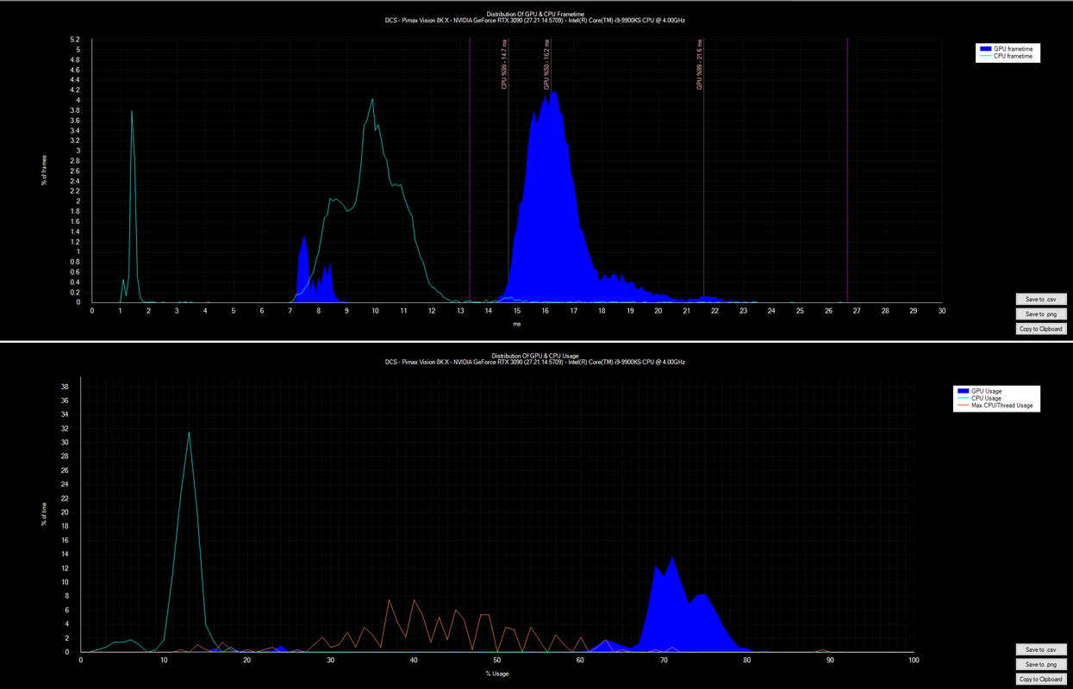1073x689 pixels.
Task: Click the Distribution Of GPU & CPU Usage title
Action: coord(535,356)
